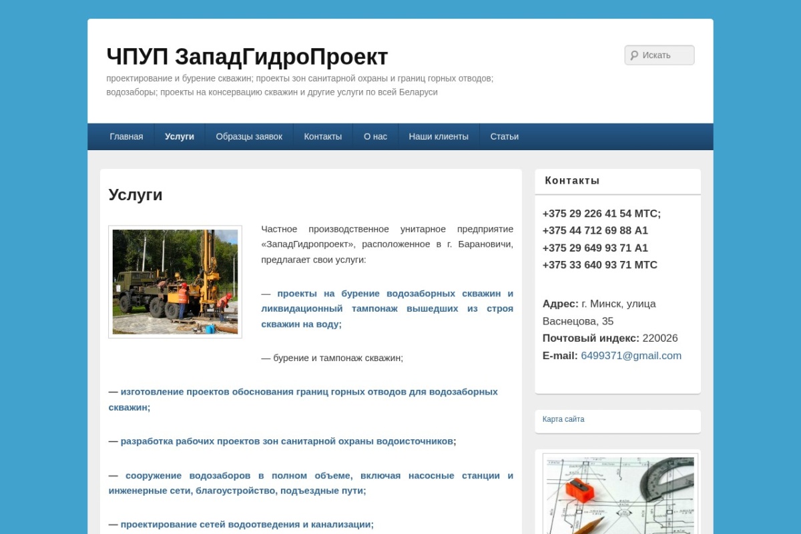
Task: Click the Почтовый индекс 220026 line
Action: [610, 338]
